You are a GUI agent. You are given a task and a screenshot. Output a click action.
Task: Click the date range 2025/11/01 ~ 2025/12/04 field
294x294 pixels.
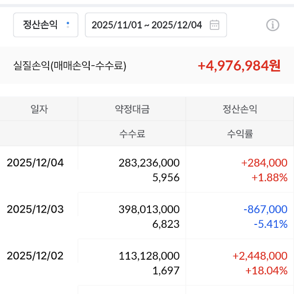tap(147, 25)
